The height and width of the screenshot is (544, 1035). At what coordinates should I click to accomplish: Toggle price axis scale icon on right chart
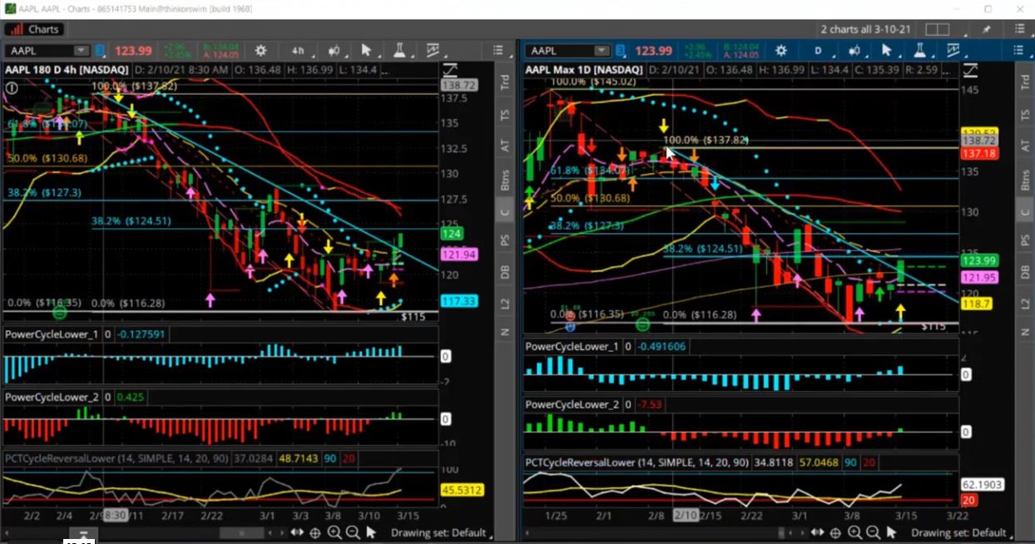tap(971, 70)
